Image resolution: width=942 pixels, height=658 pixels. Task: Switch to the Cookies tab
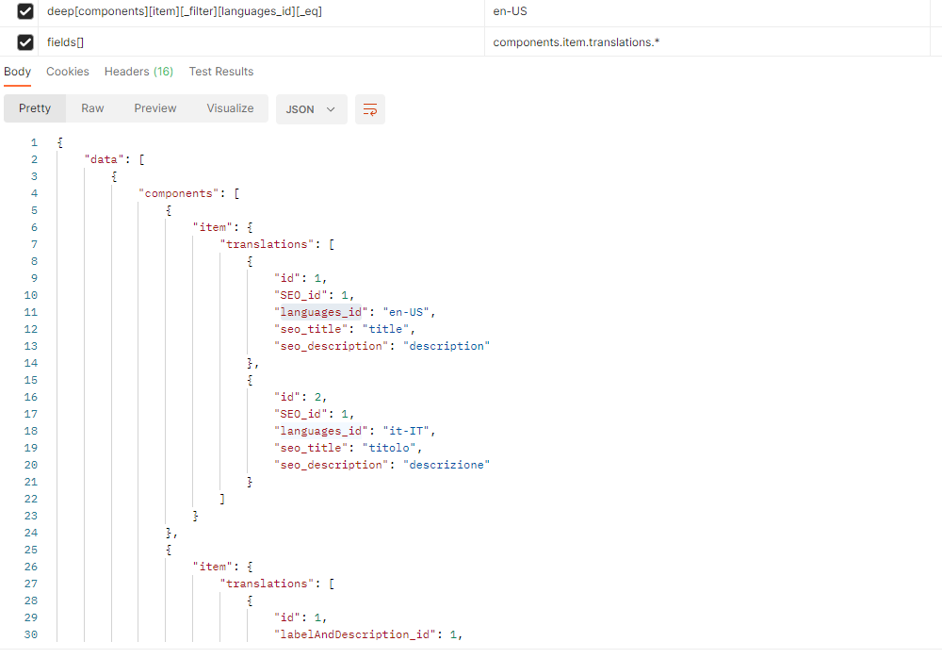[67, 71]
